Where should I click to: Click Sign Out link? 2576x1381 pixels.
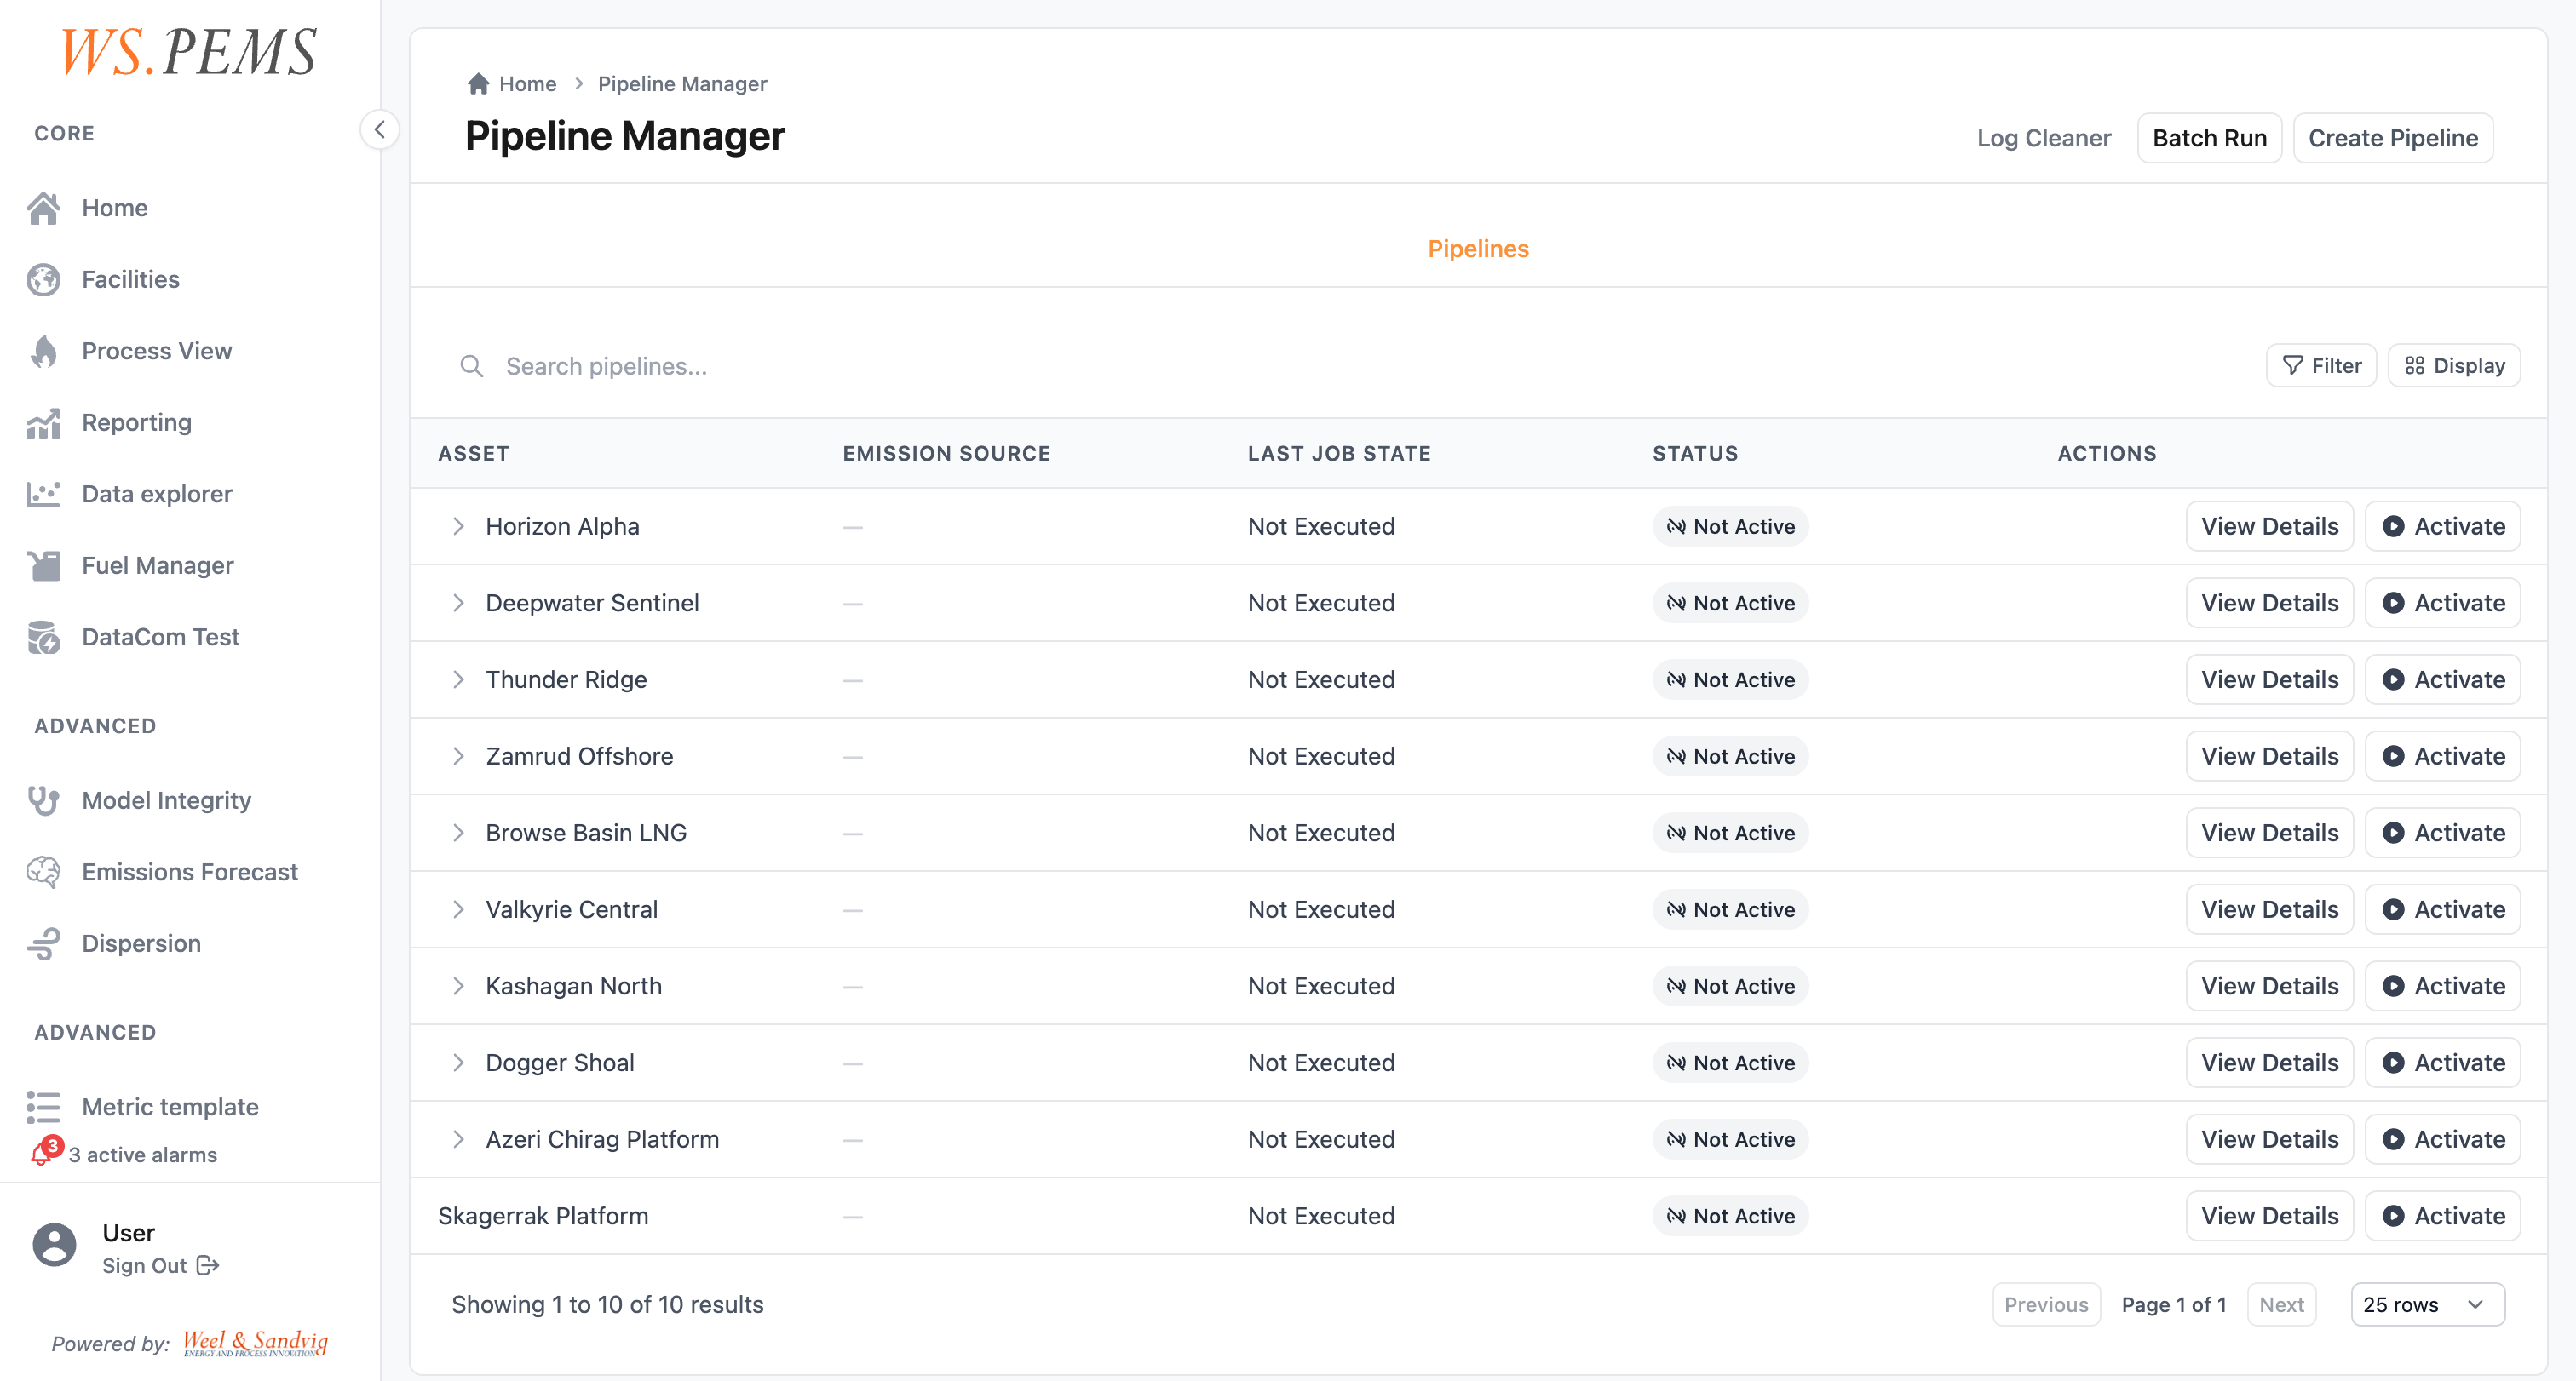pos(160,1266)
